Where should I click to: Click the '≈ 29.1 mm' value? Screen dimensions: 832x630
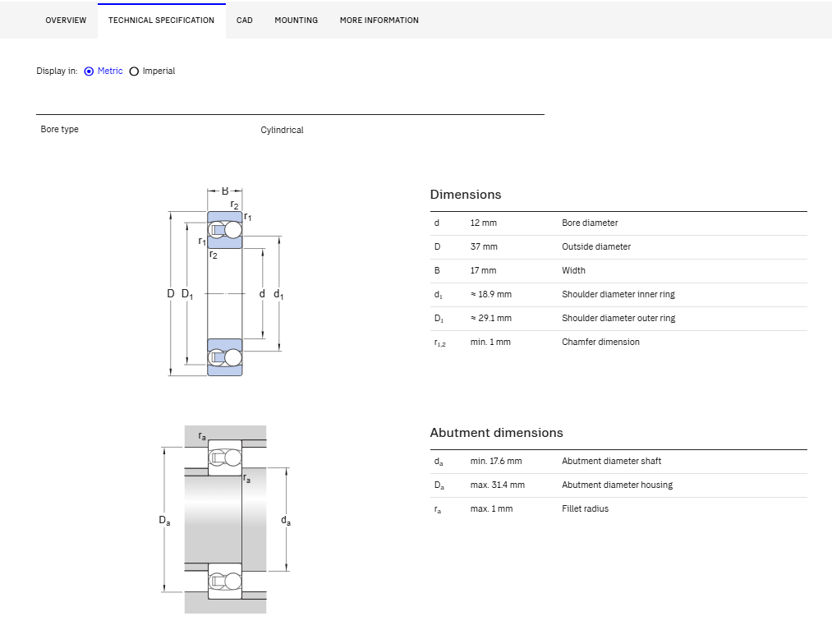coord(491,319)
